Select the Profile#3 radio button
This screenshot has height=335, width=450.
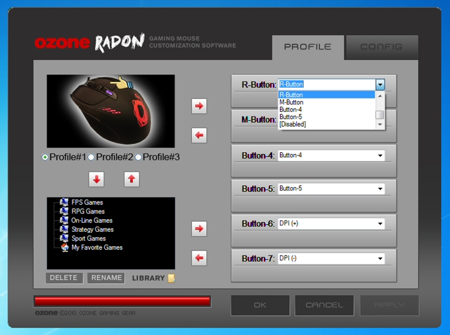click(138, 157)
